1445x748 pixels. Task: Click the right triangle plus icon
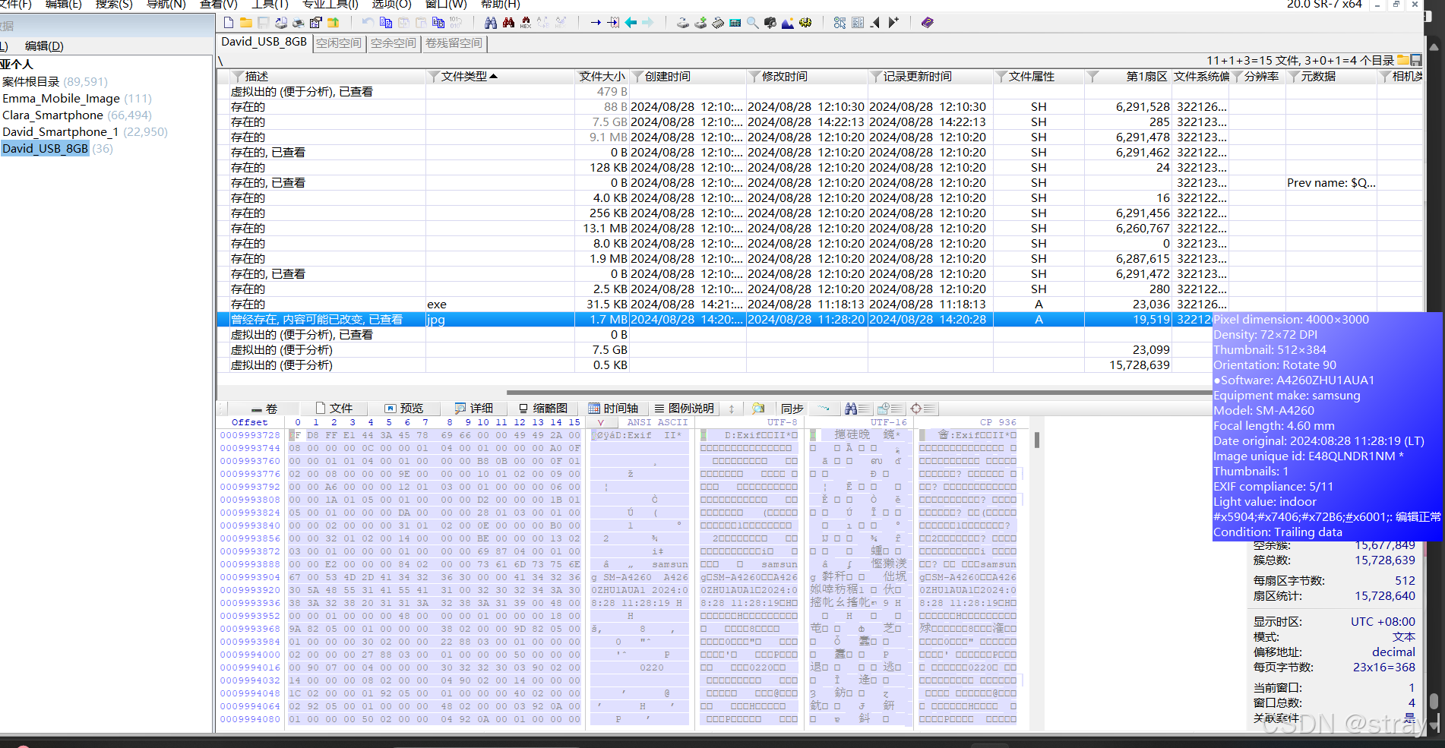point(893,23)
